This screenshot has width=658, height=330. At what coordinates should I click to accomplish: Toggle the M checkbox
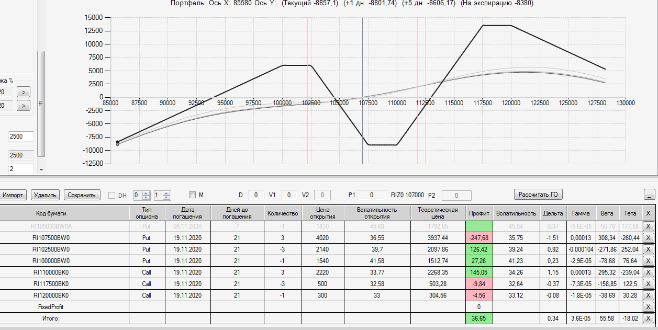pos(192,195)
